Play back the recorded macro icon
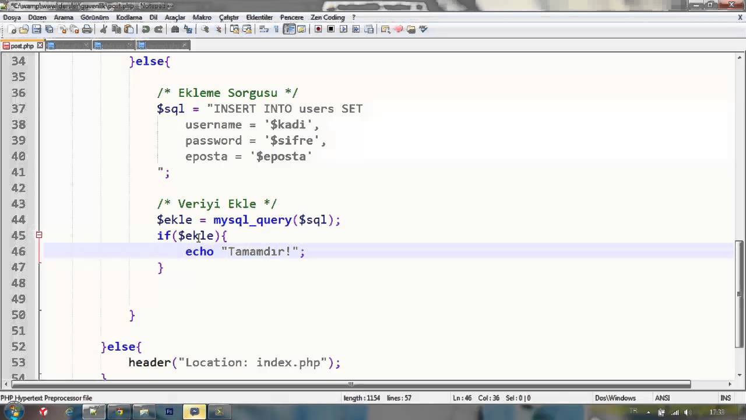This screenshot has height=420, width=746. 343,29
